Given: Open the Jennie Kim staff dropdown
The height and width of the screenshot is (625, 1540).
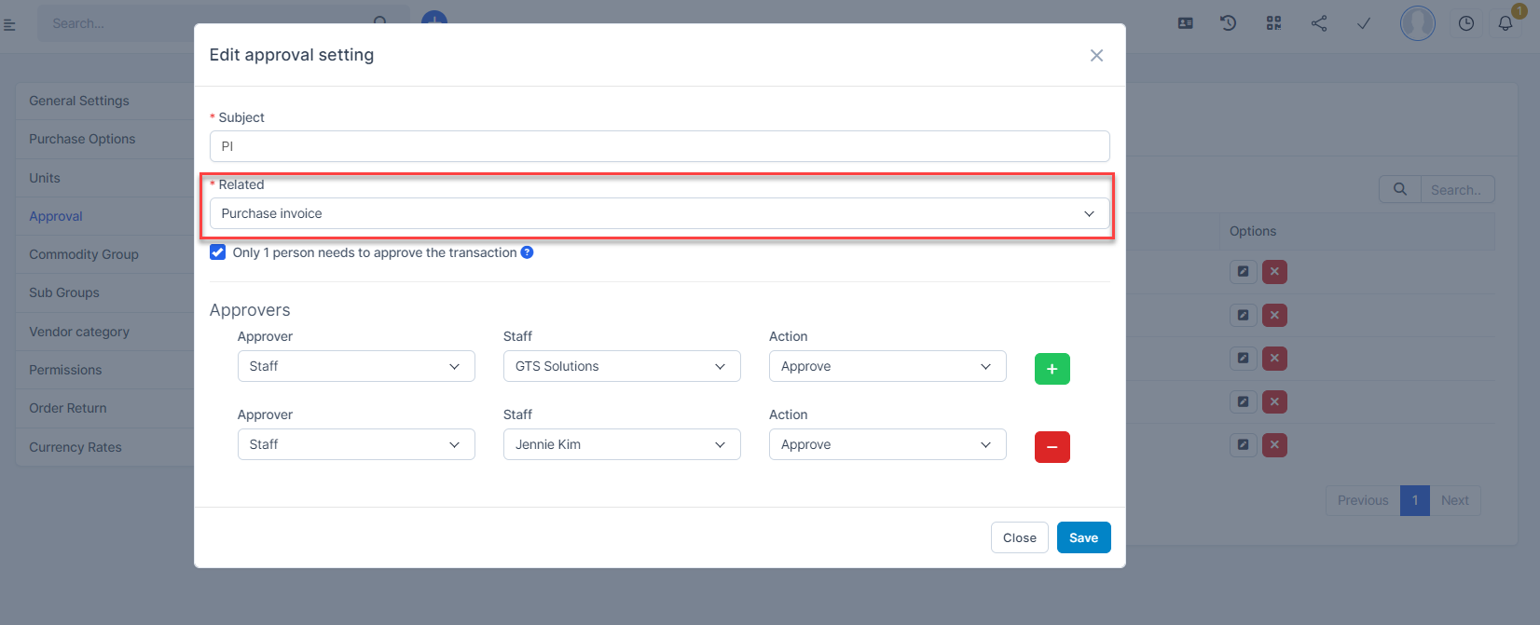Looking at the screenshot, I should [621, 444].
